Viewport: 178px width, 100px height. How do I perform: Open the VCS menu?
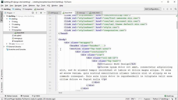point(48,6)
